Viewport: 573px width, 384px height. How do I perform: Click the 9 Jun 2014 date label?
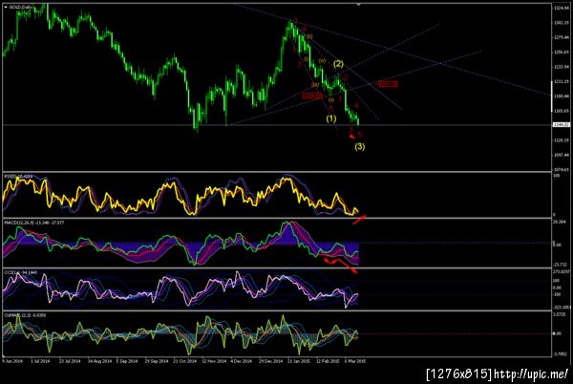click(12, 361)
